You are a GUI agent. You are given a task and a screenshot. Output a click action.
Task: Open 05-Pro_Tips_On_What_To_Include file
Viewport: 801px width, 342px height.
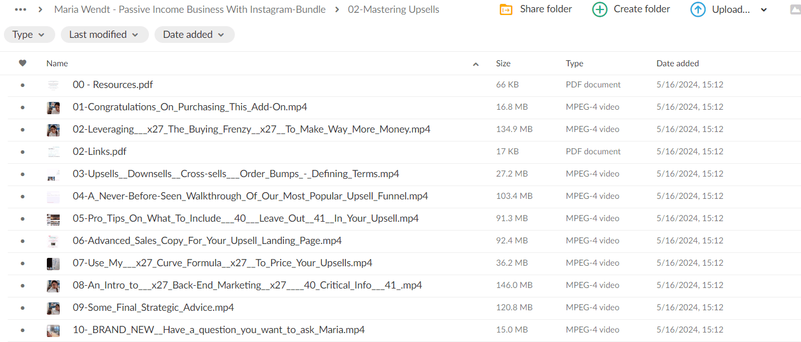(x=246, y=218)
